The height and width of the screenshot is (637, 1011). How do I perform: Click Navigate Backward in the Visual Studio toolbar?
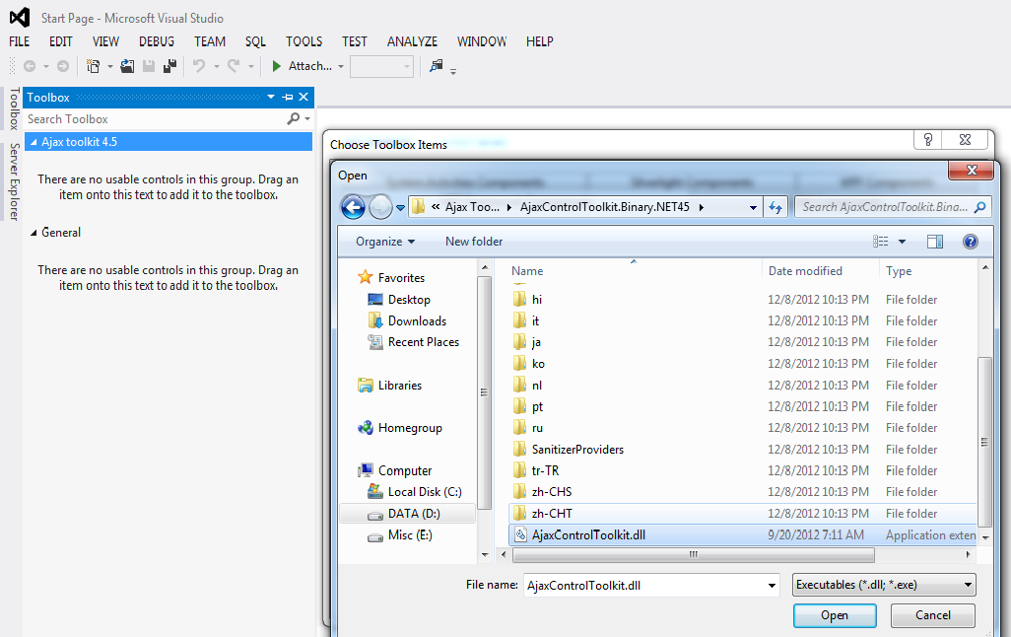coord(29,66)
